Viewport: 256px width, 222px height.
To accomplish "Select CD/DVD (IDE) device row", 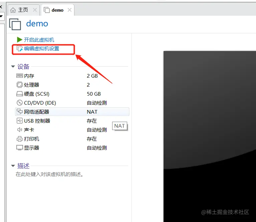I will 72,103.
